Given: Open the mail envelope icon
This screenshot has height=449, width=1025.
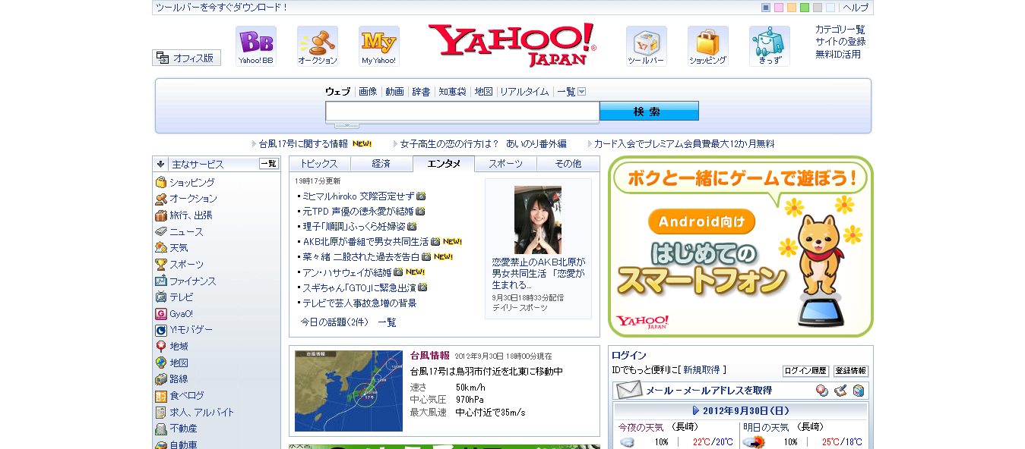Looking at the screenshot, I should pos(629,391).
